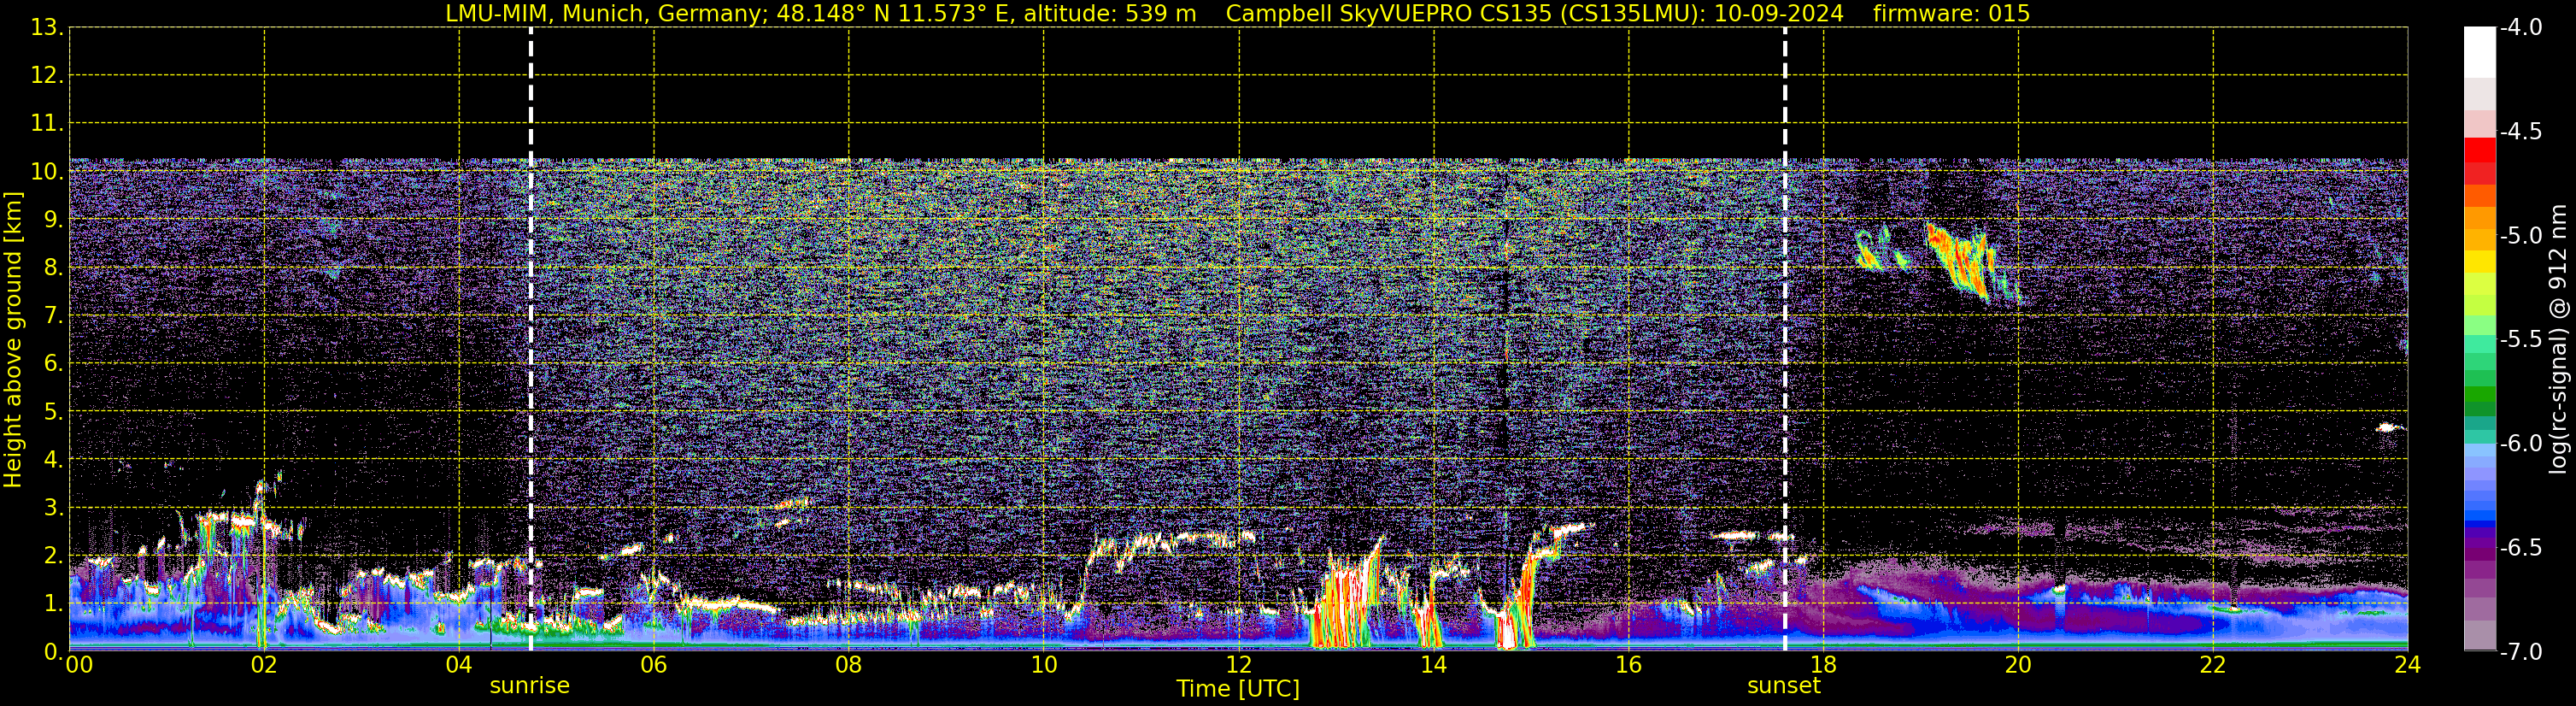Click the white dashed sunrise marker line
The width and height of the screenshot is (2576, 706).
tap(531, 339)
